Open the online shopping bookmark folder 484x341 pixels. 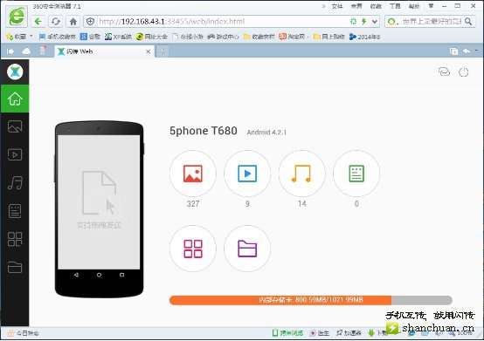328,37
